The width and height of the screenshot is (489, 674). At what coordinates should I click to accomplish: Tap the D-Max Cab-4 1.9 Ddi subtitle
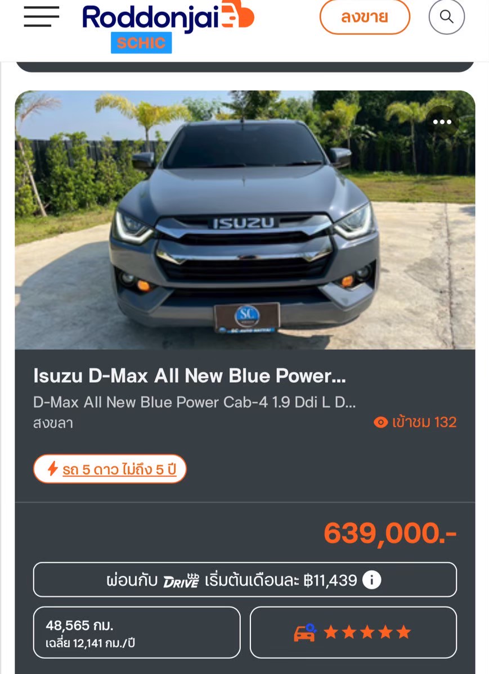[x=194, y=402]
